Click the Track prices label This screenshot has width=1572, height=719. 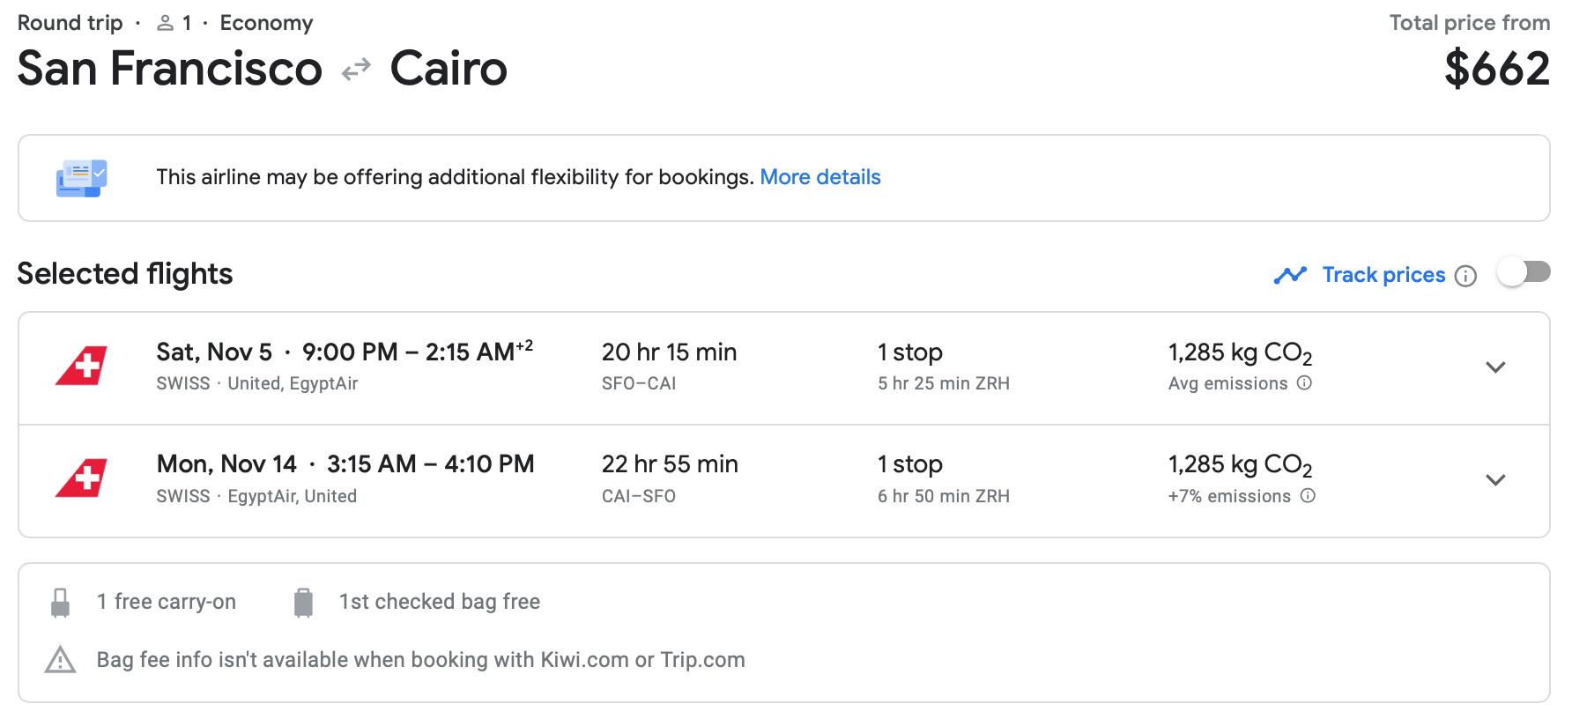pyautogui.click(x=1383, y=275)
